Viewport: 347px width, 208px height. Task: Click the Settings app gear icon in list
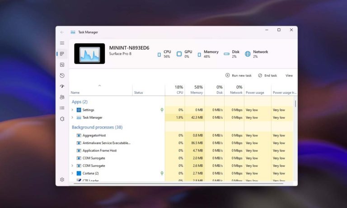pyautogui.click(x=79, y=110)
